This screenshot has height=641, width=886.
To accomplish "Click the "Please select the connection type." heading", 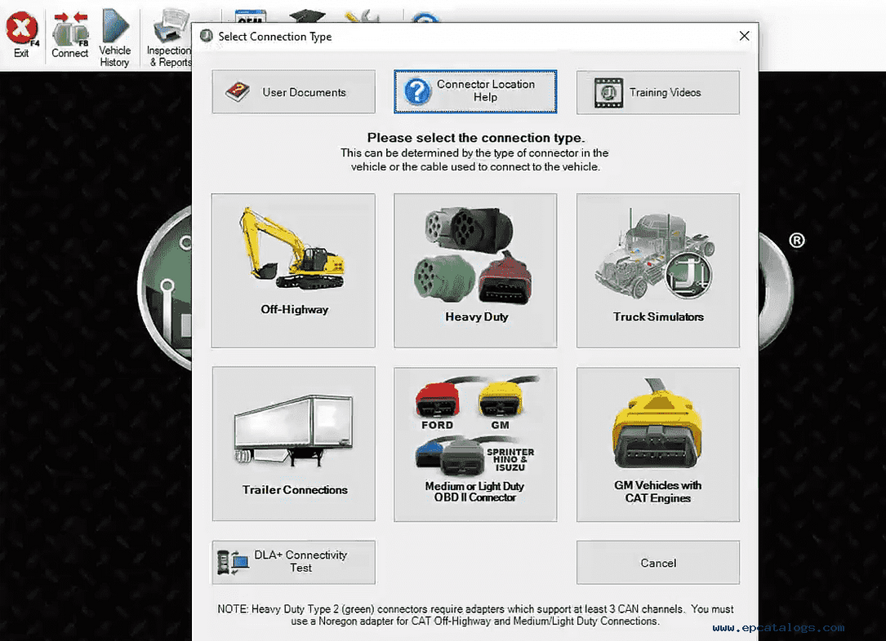I will click(x=476, y=138).
